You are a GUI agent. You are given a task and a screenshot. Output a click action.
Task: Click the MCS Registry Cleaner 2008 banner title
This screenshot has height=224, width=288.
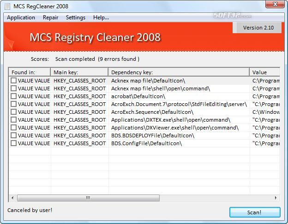pyautogui.click(x=95, y=37)
